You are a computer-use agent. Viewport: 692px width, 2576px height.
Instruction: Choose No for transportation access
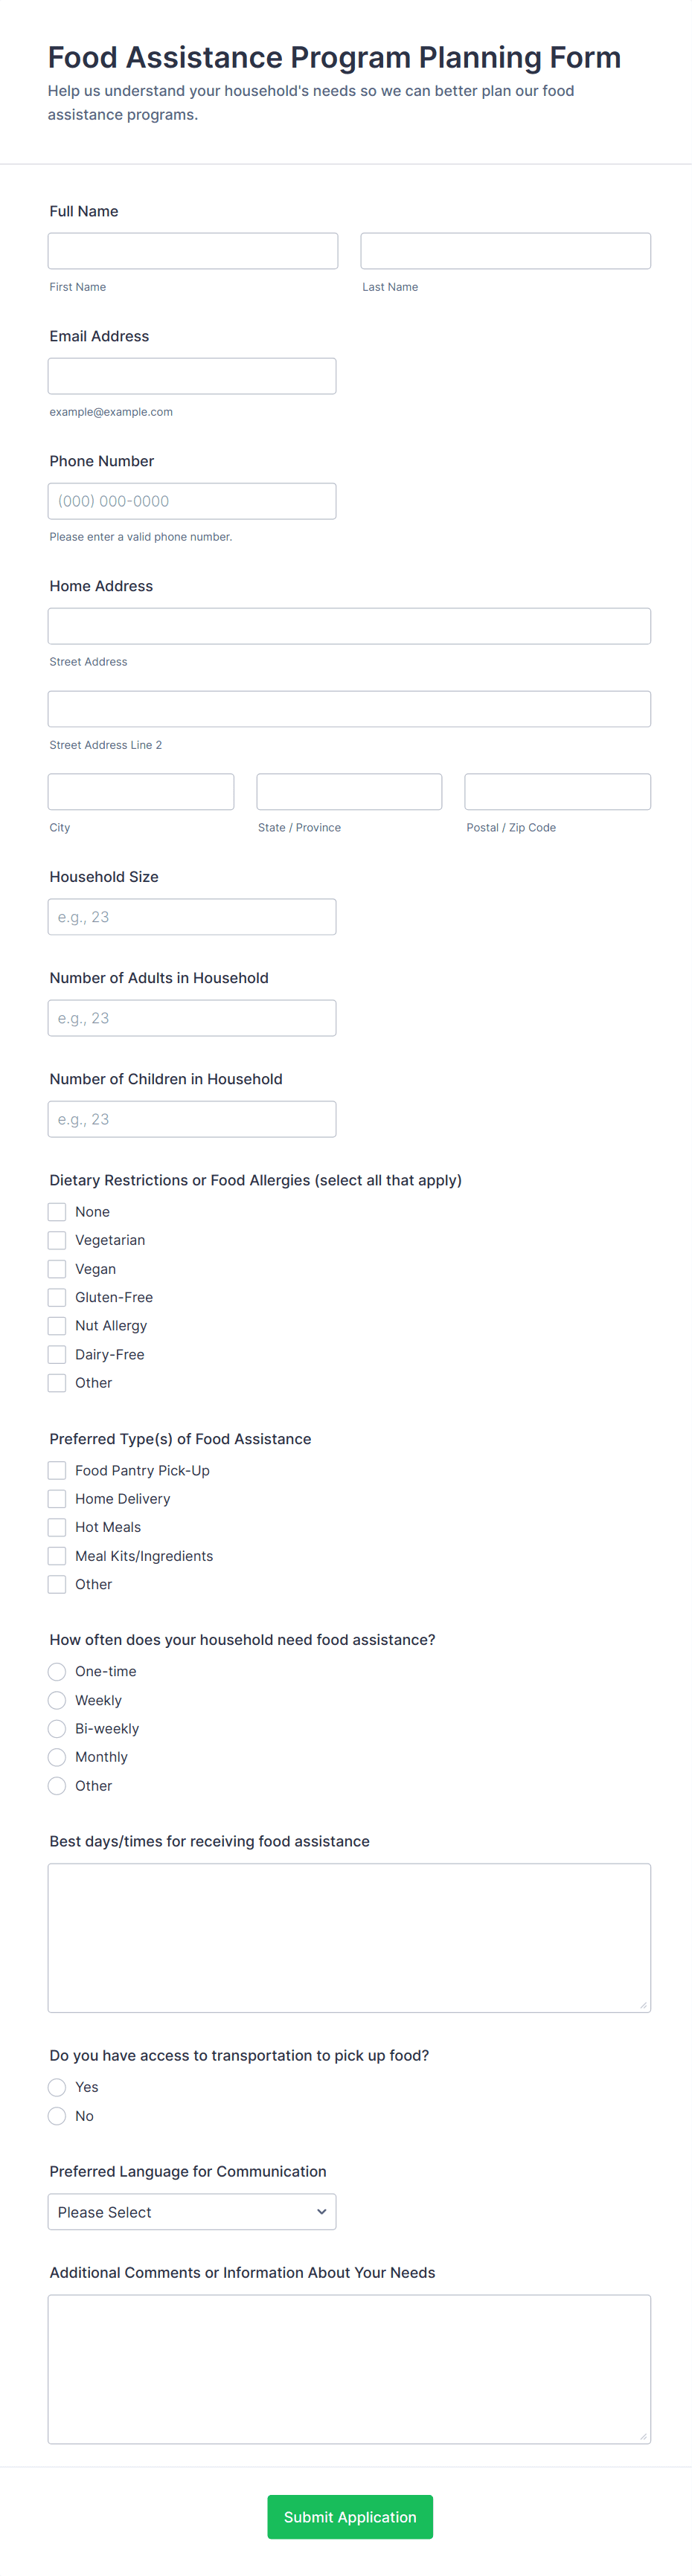point(57,2116)
